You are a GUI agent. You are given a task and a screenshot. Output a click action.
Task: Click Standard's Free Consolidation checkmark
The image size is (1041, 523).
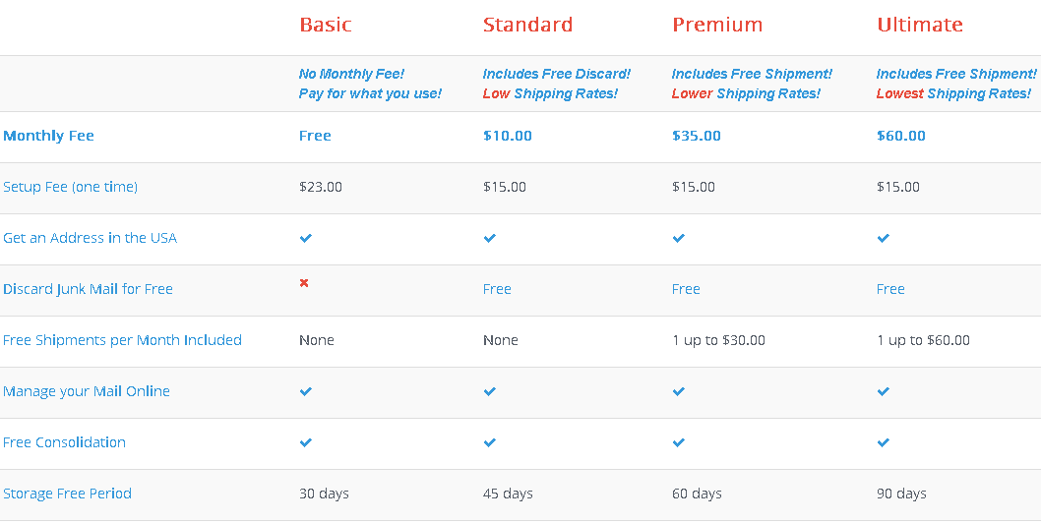pyautogui.click(x=490, y=442)
